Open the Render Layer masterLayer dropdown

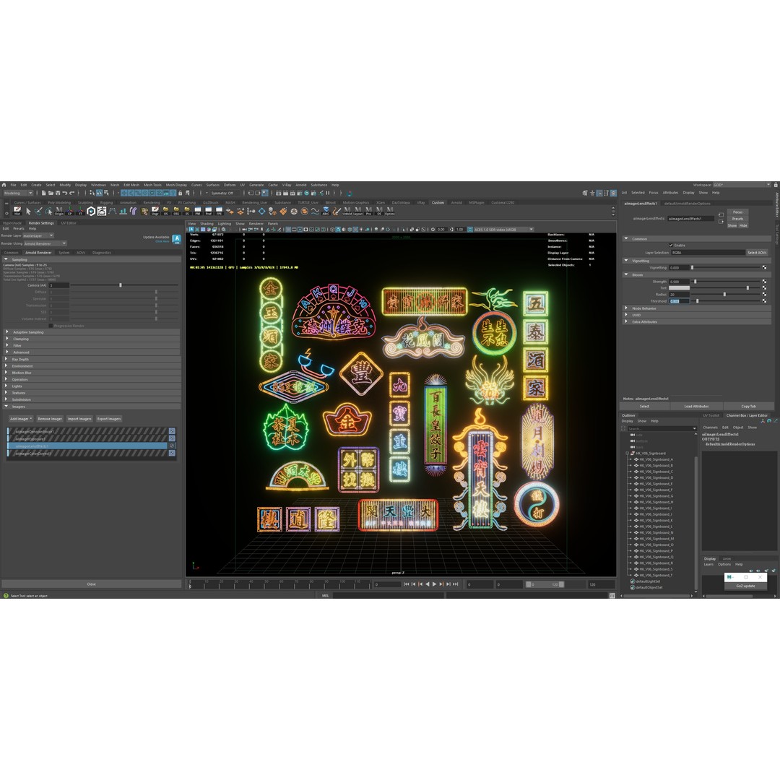[38, 235]
